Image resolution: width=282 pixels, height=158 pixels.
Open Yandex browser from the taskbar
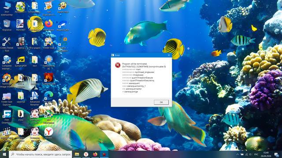[x=86, y=154]
